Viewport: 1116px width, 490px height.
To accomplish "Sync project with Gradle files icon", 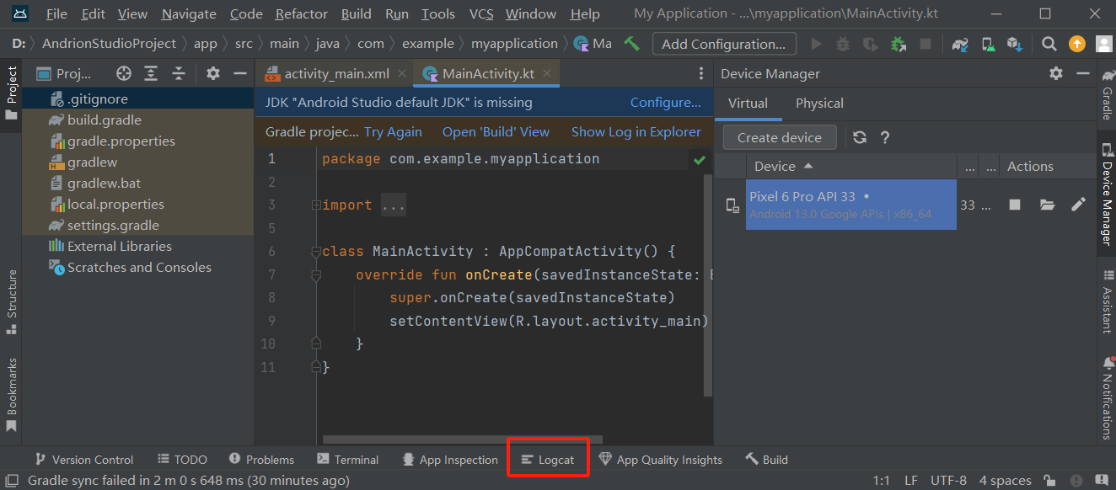I will point(960,43).
